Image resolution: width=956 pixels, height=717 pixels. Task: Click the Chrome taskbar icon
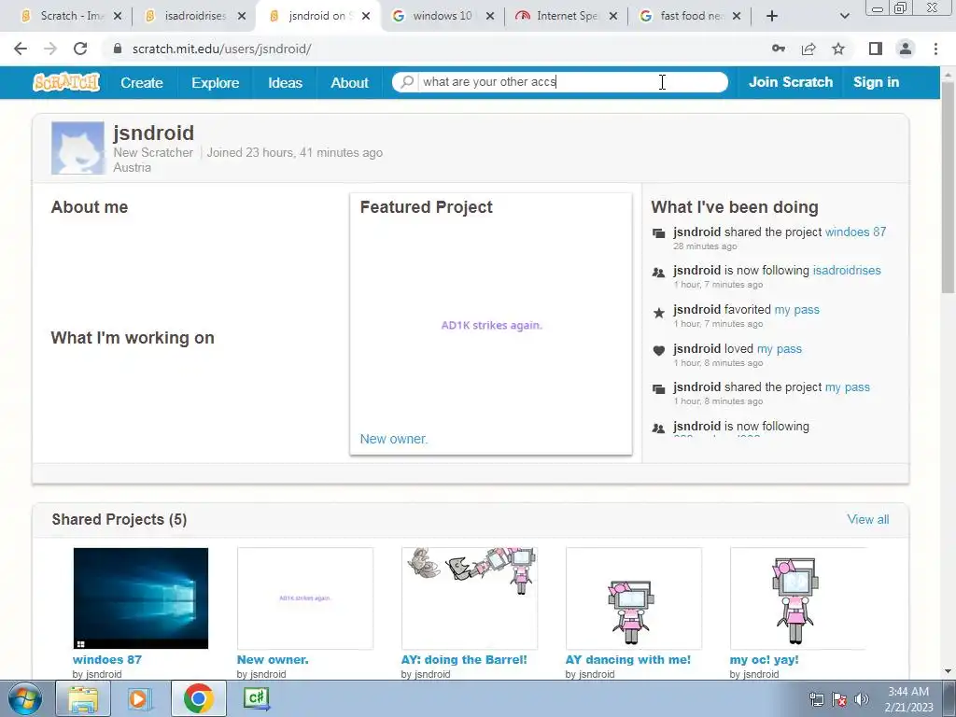tap(199, 698)
